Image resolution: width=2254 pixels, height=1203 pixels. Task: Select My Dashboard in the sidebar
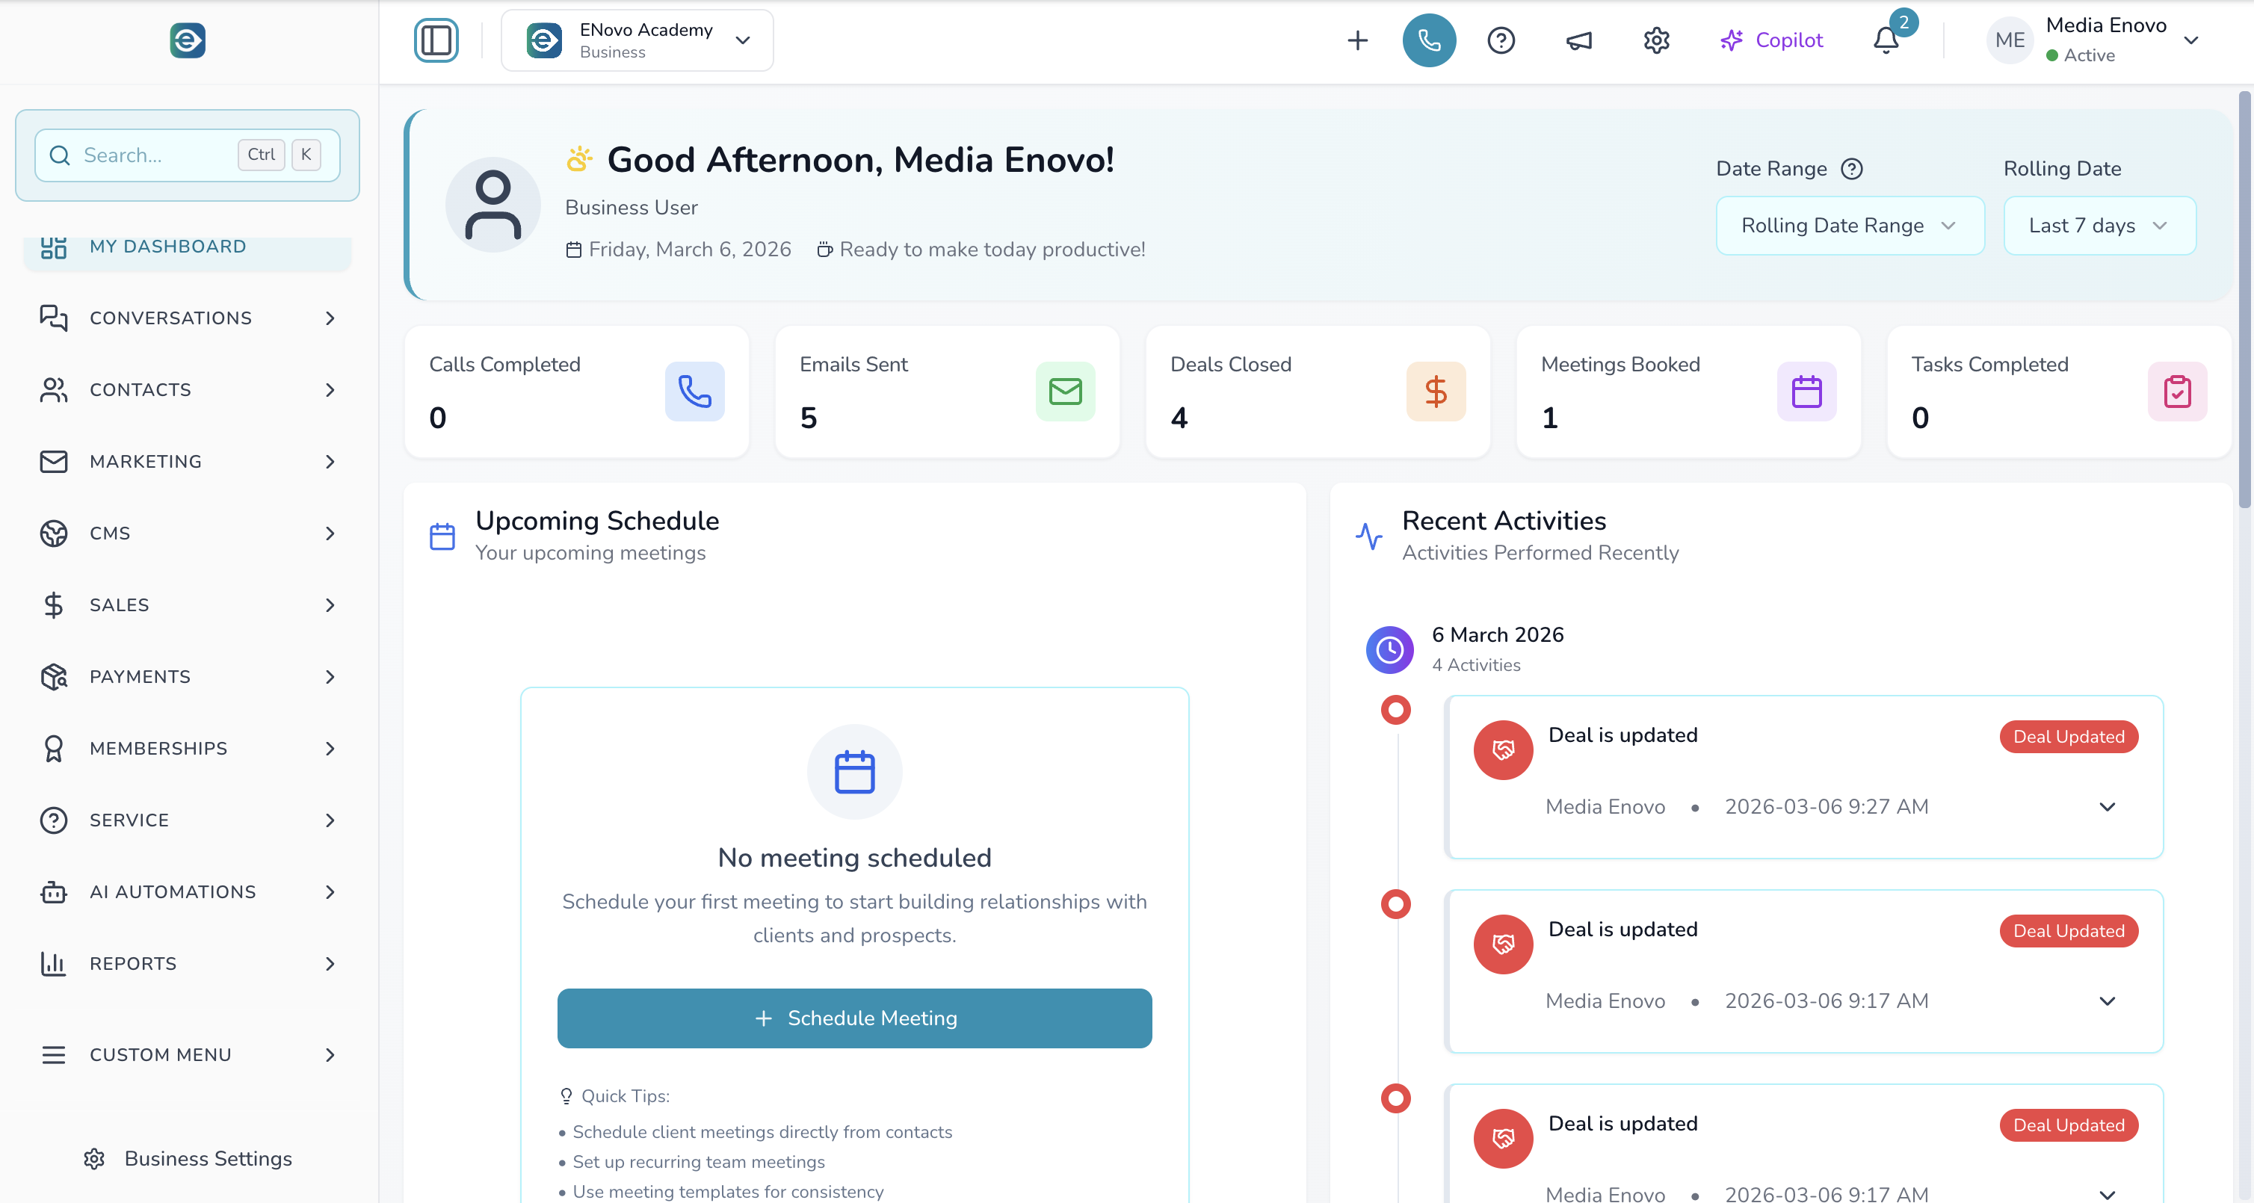click(x=168, y=247)
